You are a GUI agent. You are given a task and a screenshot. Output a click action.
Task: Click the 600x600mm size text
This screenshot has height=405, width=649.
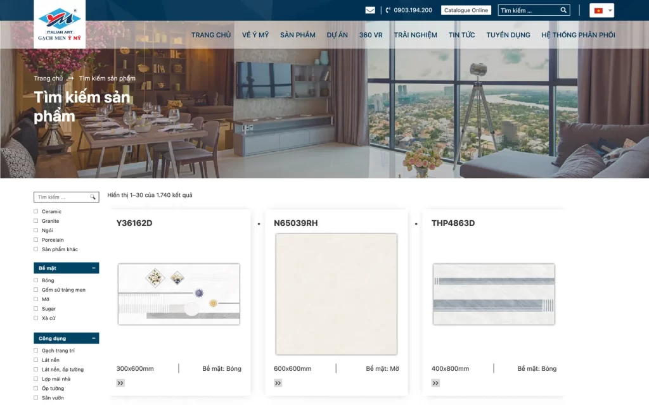292,369
